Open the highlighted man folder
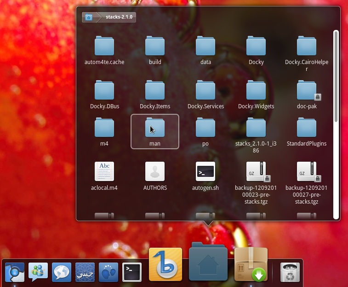This screenshot has height=287, width=348. [x=155, y=131]
